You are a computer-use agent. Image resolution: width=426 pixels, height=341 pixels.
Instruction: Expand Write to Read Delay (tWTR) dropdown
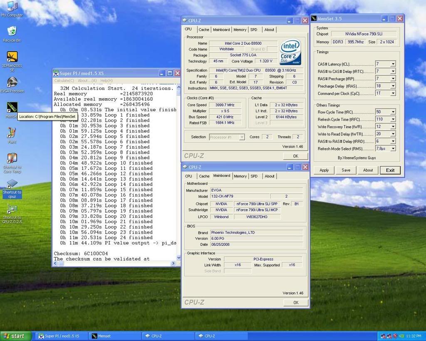pyautogui.click(x=393, y=134)
